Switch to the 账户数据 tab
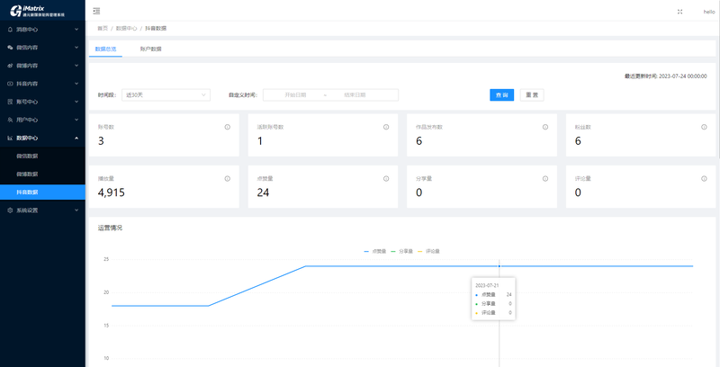 click(150, 49)
